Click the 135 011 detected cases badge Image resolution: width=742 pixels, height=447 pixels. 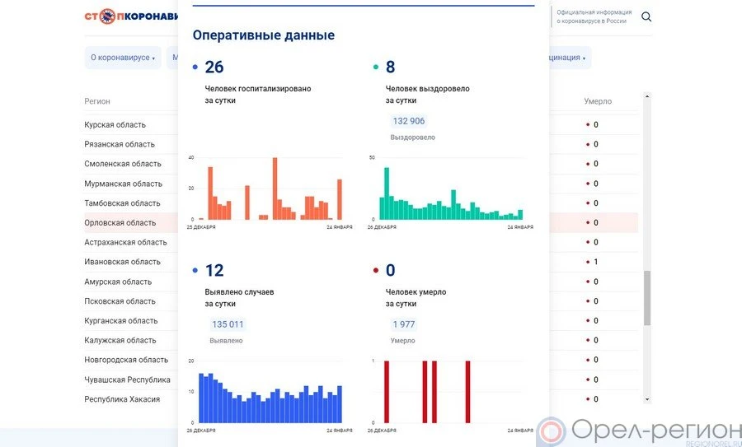[227, 324]
